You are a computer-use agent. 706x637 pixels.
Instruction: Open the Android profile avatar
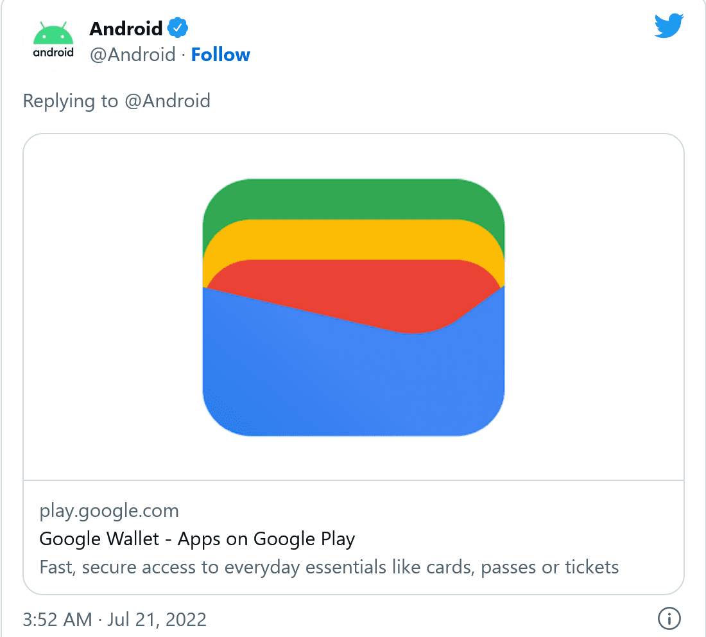pos(53,40)
